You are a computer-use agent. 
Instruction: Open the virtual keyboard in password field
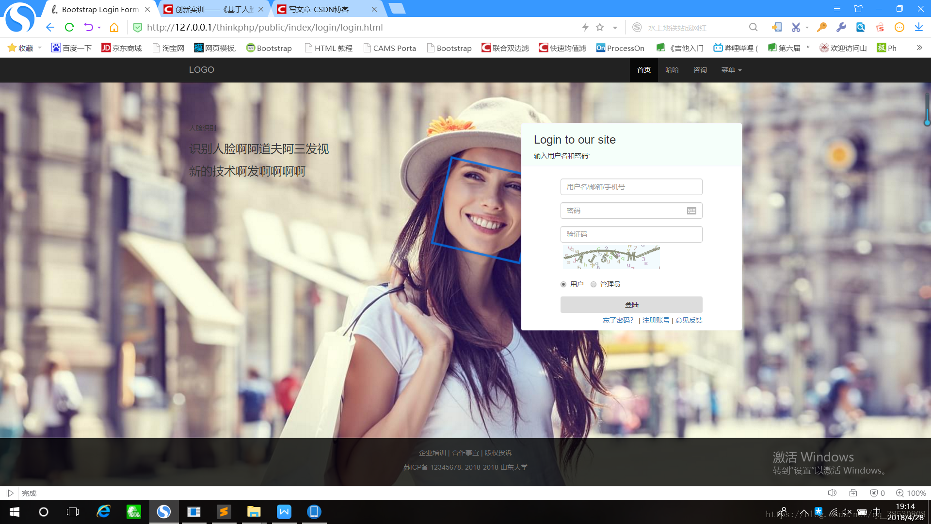click(x=691, y=211)
